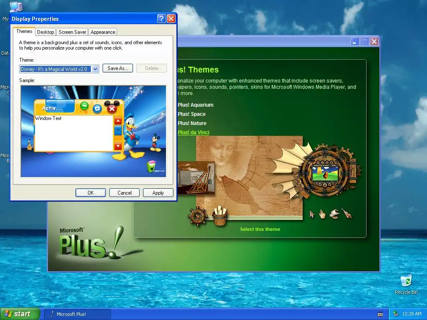This screenshot has height=320, width=427.
Task: Apply the selected Disney theme
Action: coord(158,192)
